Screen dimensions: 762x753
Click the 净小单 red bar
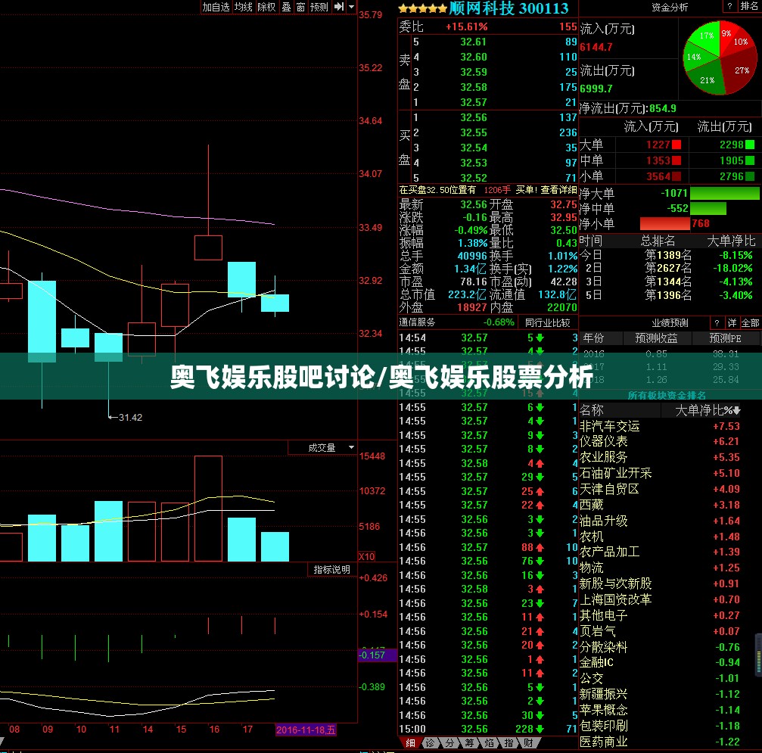[665, 223]
